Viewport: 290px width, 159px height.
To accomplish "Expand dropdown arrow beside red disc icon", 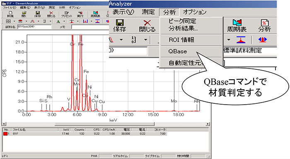I will [x=26, y=21].
